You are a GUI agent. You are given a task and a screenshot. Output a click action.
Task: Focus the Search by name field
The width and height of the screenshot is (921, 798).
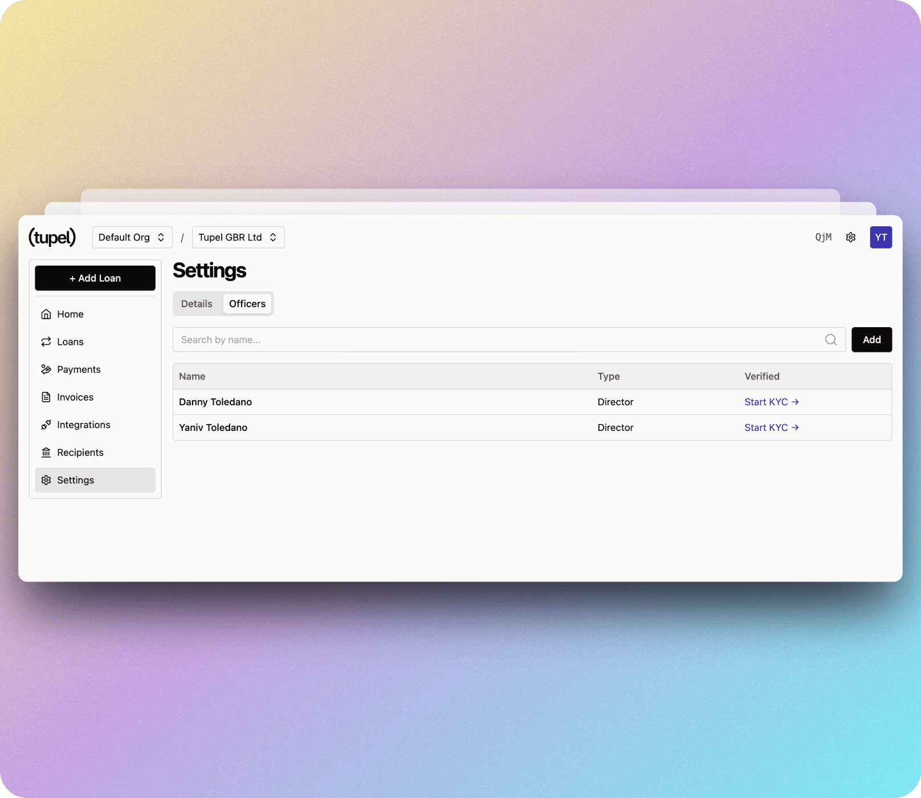[496, 340]
